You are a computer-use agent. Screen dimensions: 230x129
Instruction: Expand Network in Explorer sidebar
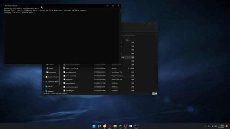44,91
